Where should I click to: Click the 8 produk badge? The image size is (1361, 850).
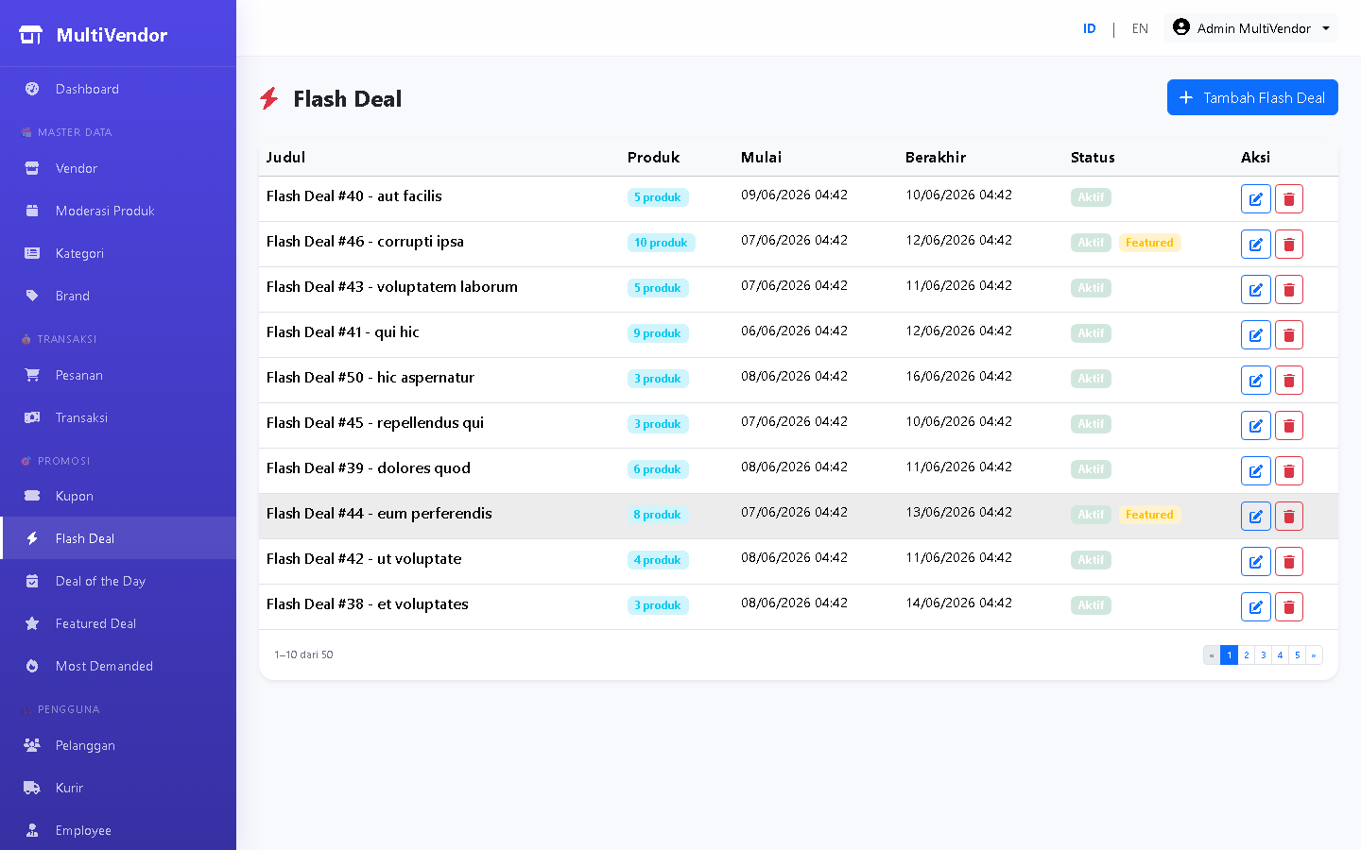658,515
